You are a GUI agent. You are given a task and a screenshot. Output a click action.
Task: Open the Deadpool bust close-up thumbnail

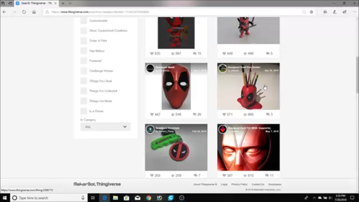249,147
